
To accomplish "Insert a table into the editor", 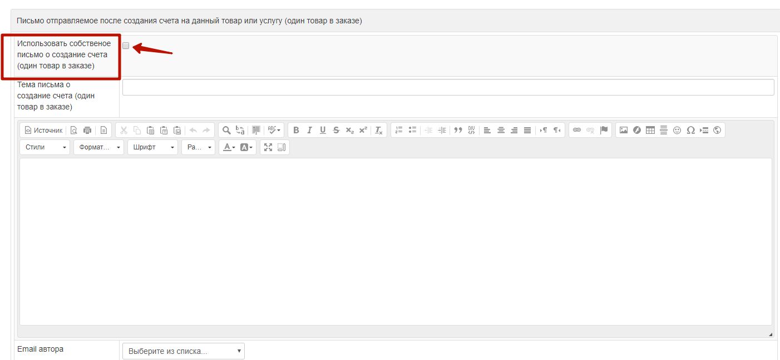I will pyautogui.click(x=650, y=131).
